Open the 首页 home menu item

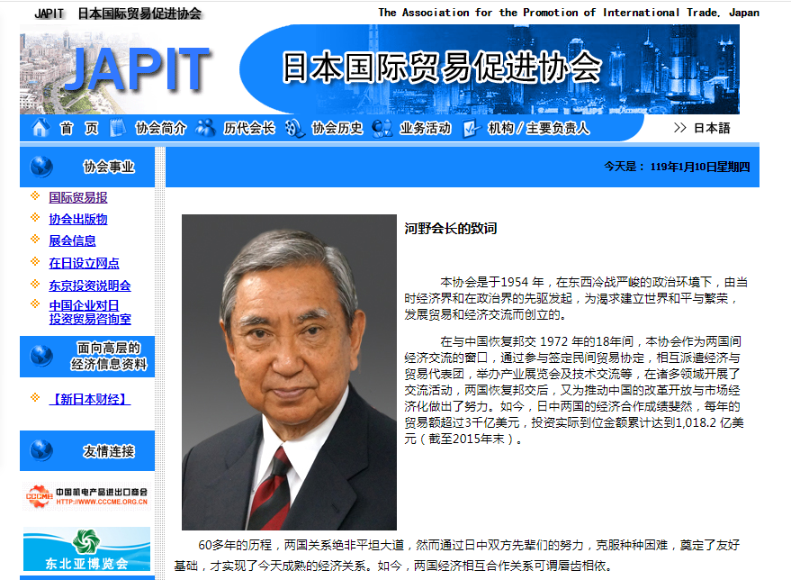78,128
